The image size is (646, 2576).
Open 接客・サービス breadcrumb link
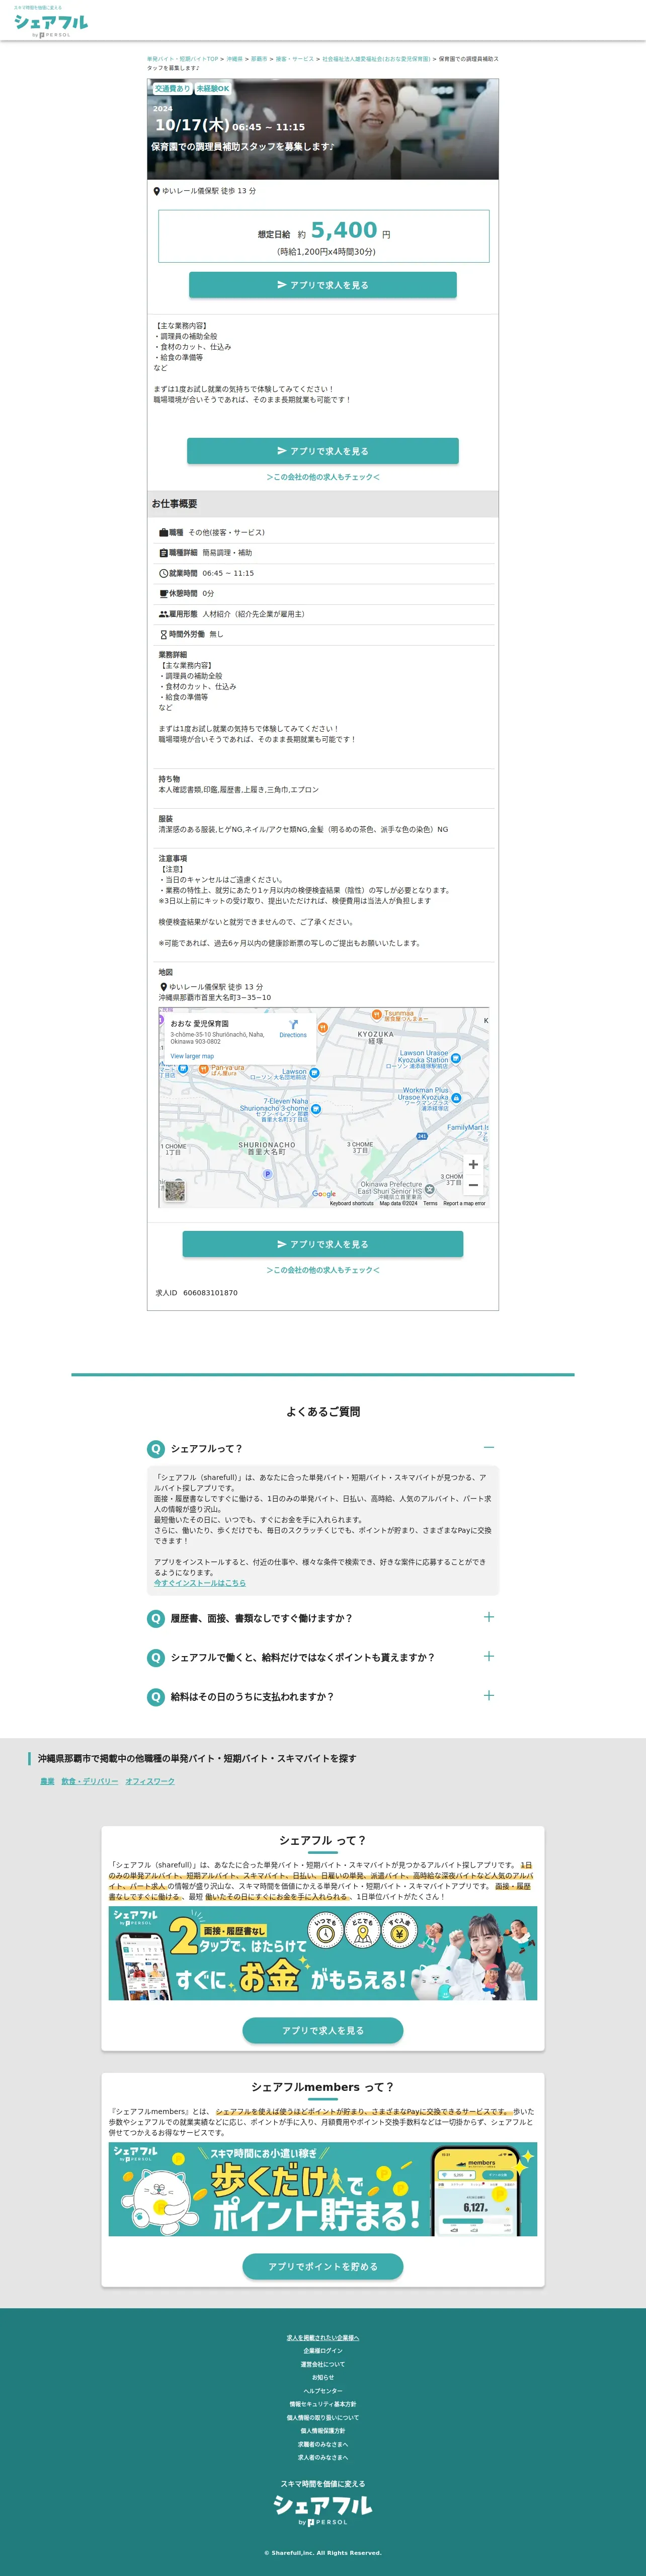pos(295,59)
